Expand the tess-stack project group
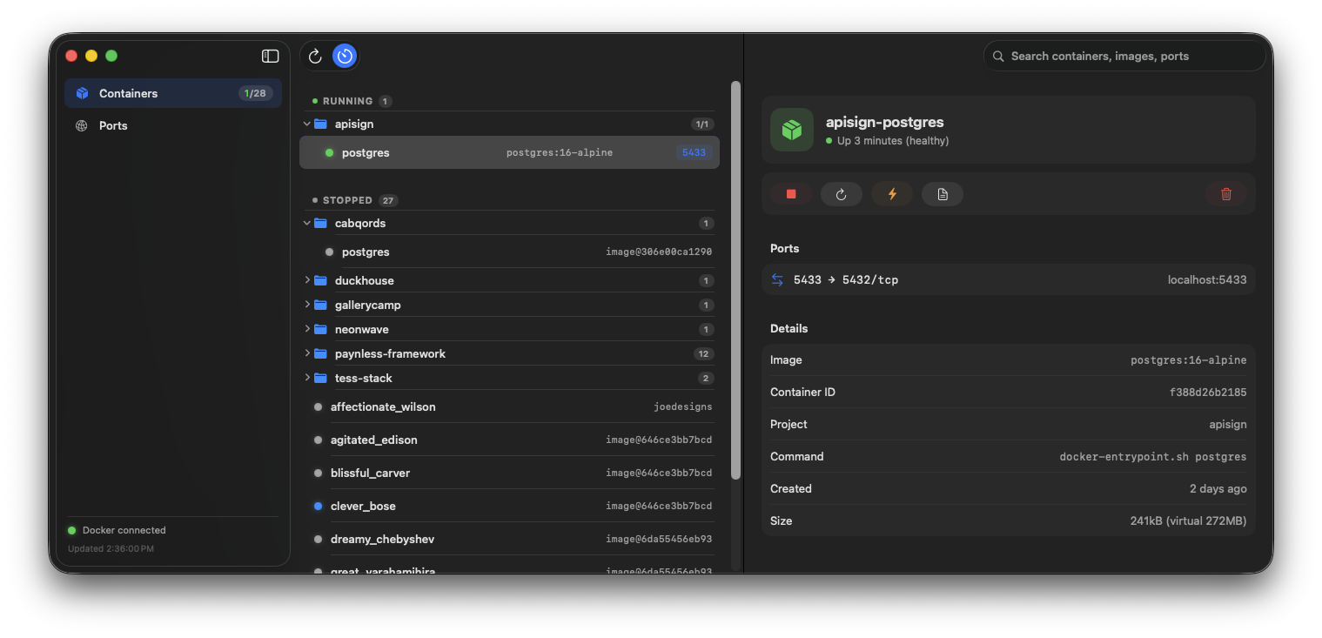1322x638 pixels. (307, 378)
